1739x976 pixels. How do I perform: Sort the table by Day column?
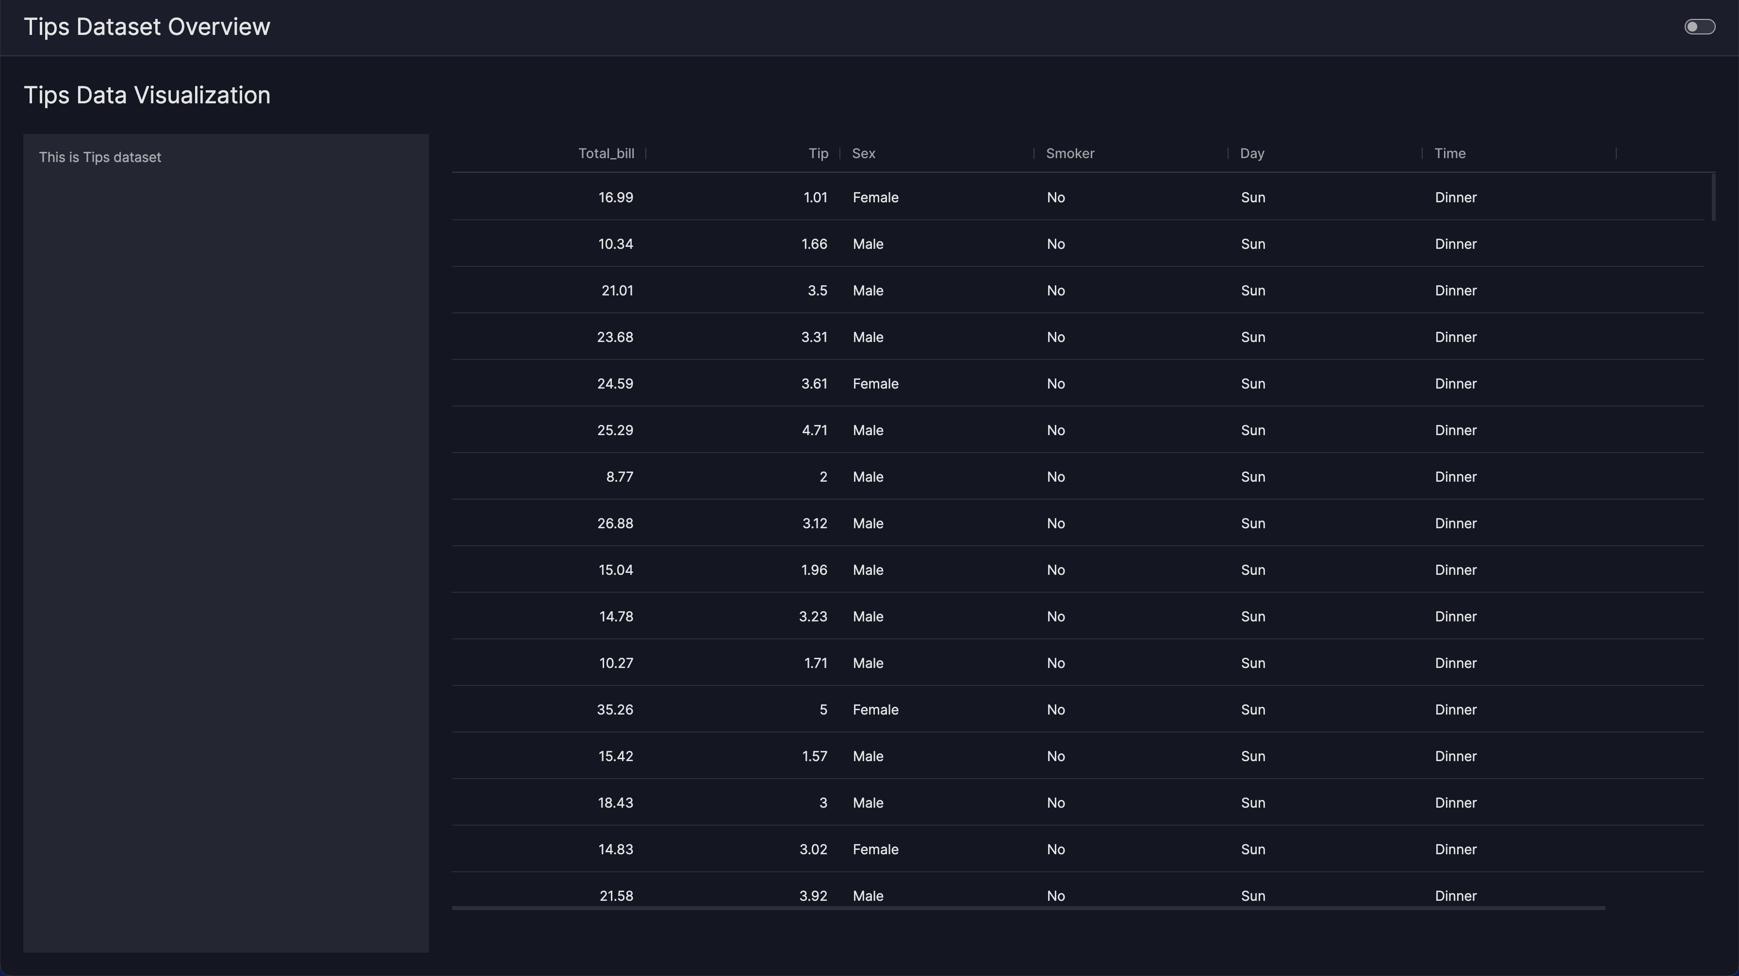pos(1251,153)
